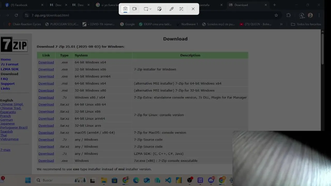Download the 7zr.exe console executable

[46, 161]
